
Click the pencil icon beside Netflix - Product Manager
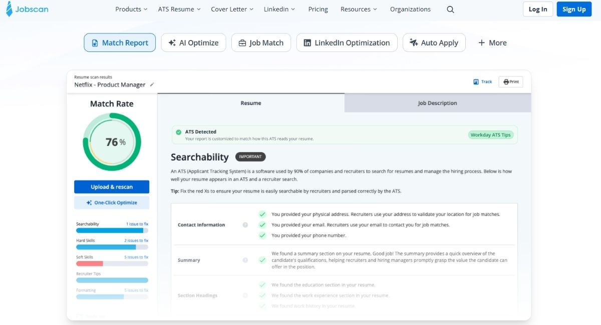[x=152, y=84]
